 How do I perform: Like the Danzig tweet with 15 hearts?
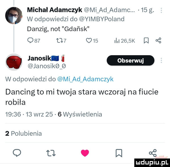pyautogui.click(x=92, y=41)
